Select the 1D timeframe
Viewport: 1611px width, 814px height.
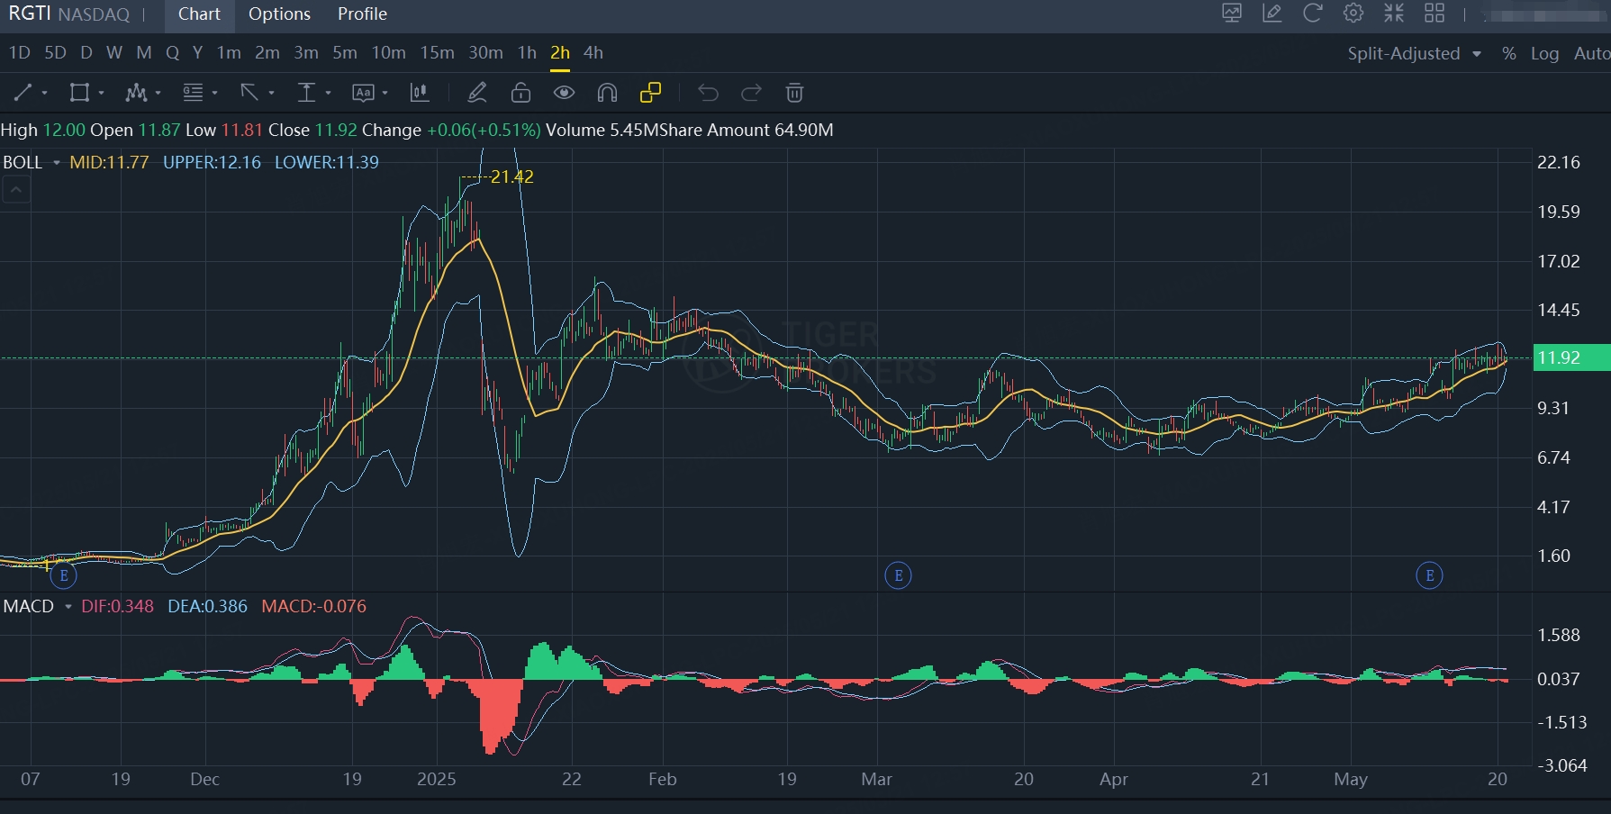click(19, 53)
